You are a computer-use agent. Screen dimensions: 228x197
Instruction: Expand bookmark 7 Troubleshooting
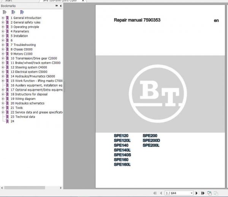point(3,45)
